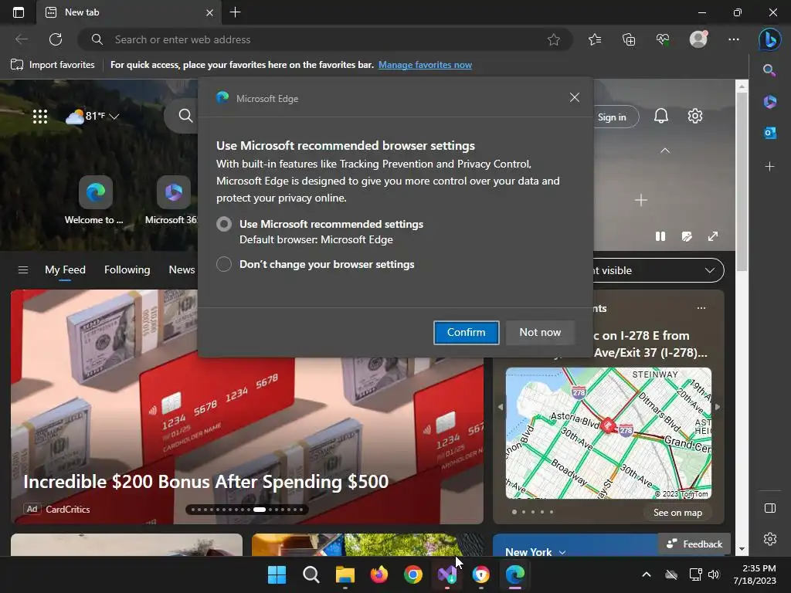Click Import favorites button
This screenshot has height=593, width=791.
[53, 65]
